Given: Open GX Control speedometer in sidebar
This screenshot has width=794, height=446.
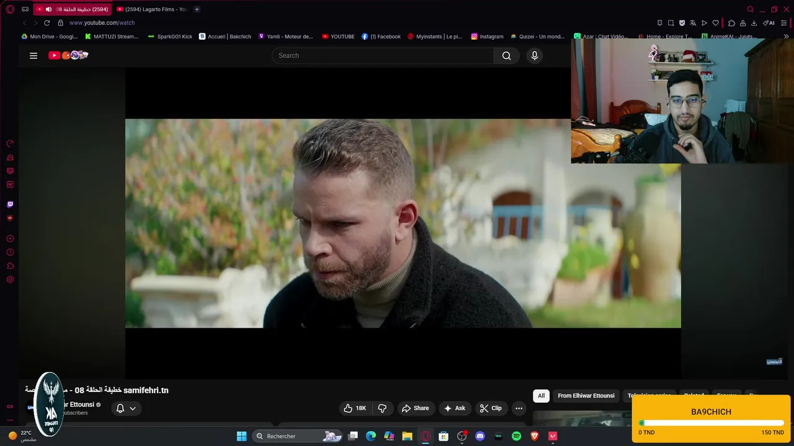Looking at the screenshot, I should [10, 144].
